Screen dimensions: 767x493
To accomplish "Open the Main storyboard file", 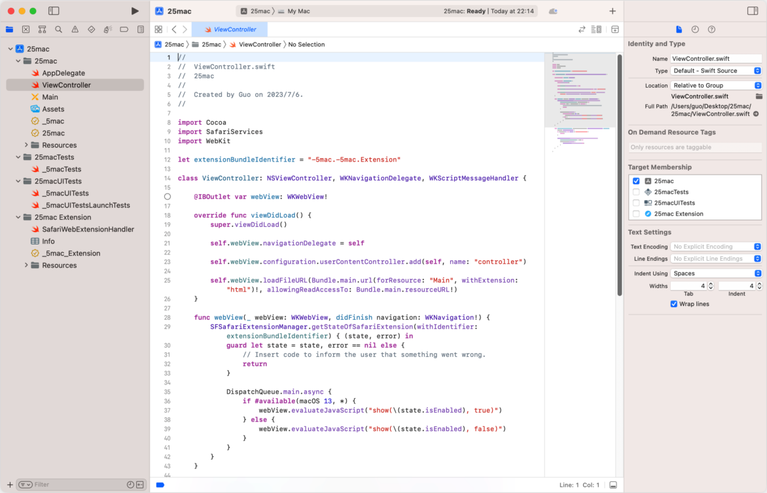I will pos(50,97).
